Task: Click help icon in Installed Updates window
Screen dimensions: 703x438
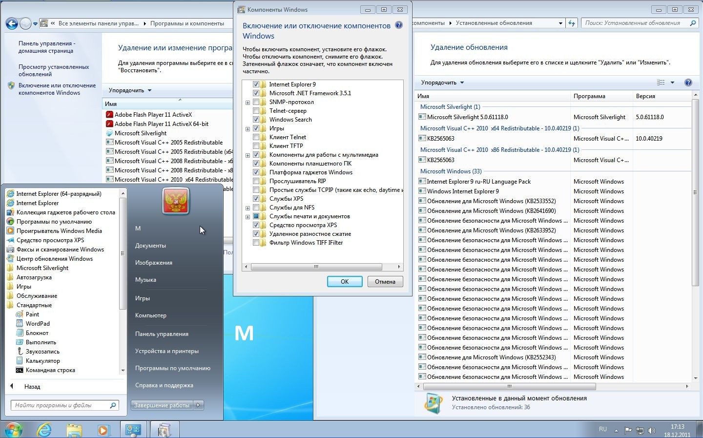Action: click(x=688, y=83)
